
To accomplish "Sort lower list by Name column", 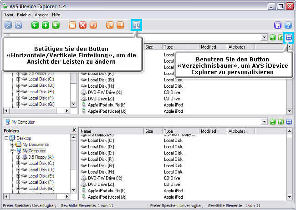I will (112, 131).
